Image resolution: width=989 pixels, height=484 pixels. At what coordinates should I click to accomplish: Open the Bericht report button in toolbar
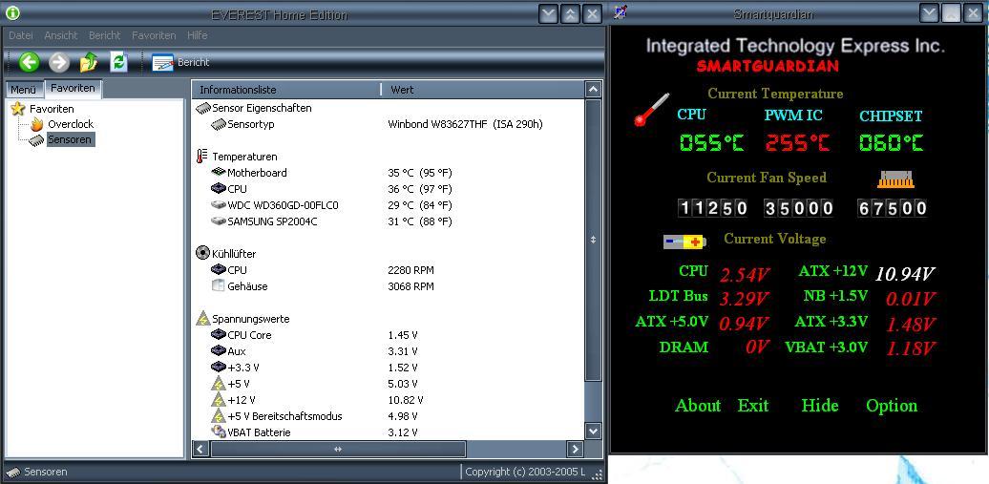(x=180, y=62)
